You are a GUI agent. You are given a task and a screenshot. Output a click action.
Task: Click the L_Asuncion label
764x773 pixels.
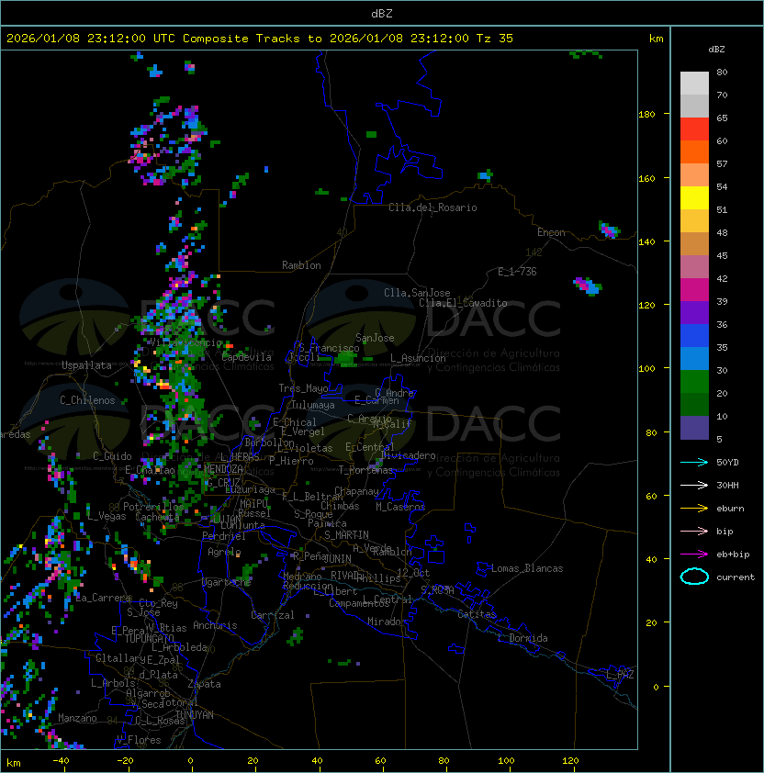[x=418, y=358]
